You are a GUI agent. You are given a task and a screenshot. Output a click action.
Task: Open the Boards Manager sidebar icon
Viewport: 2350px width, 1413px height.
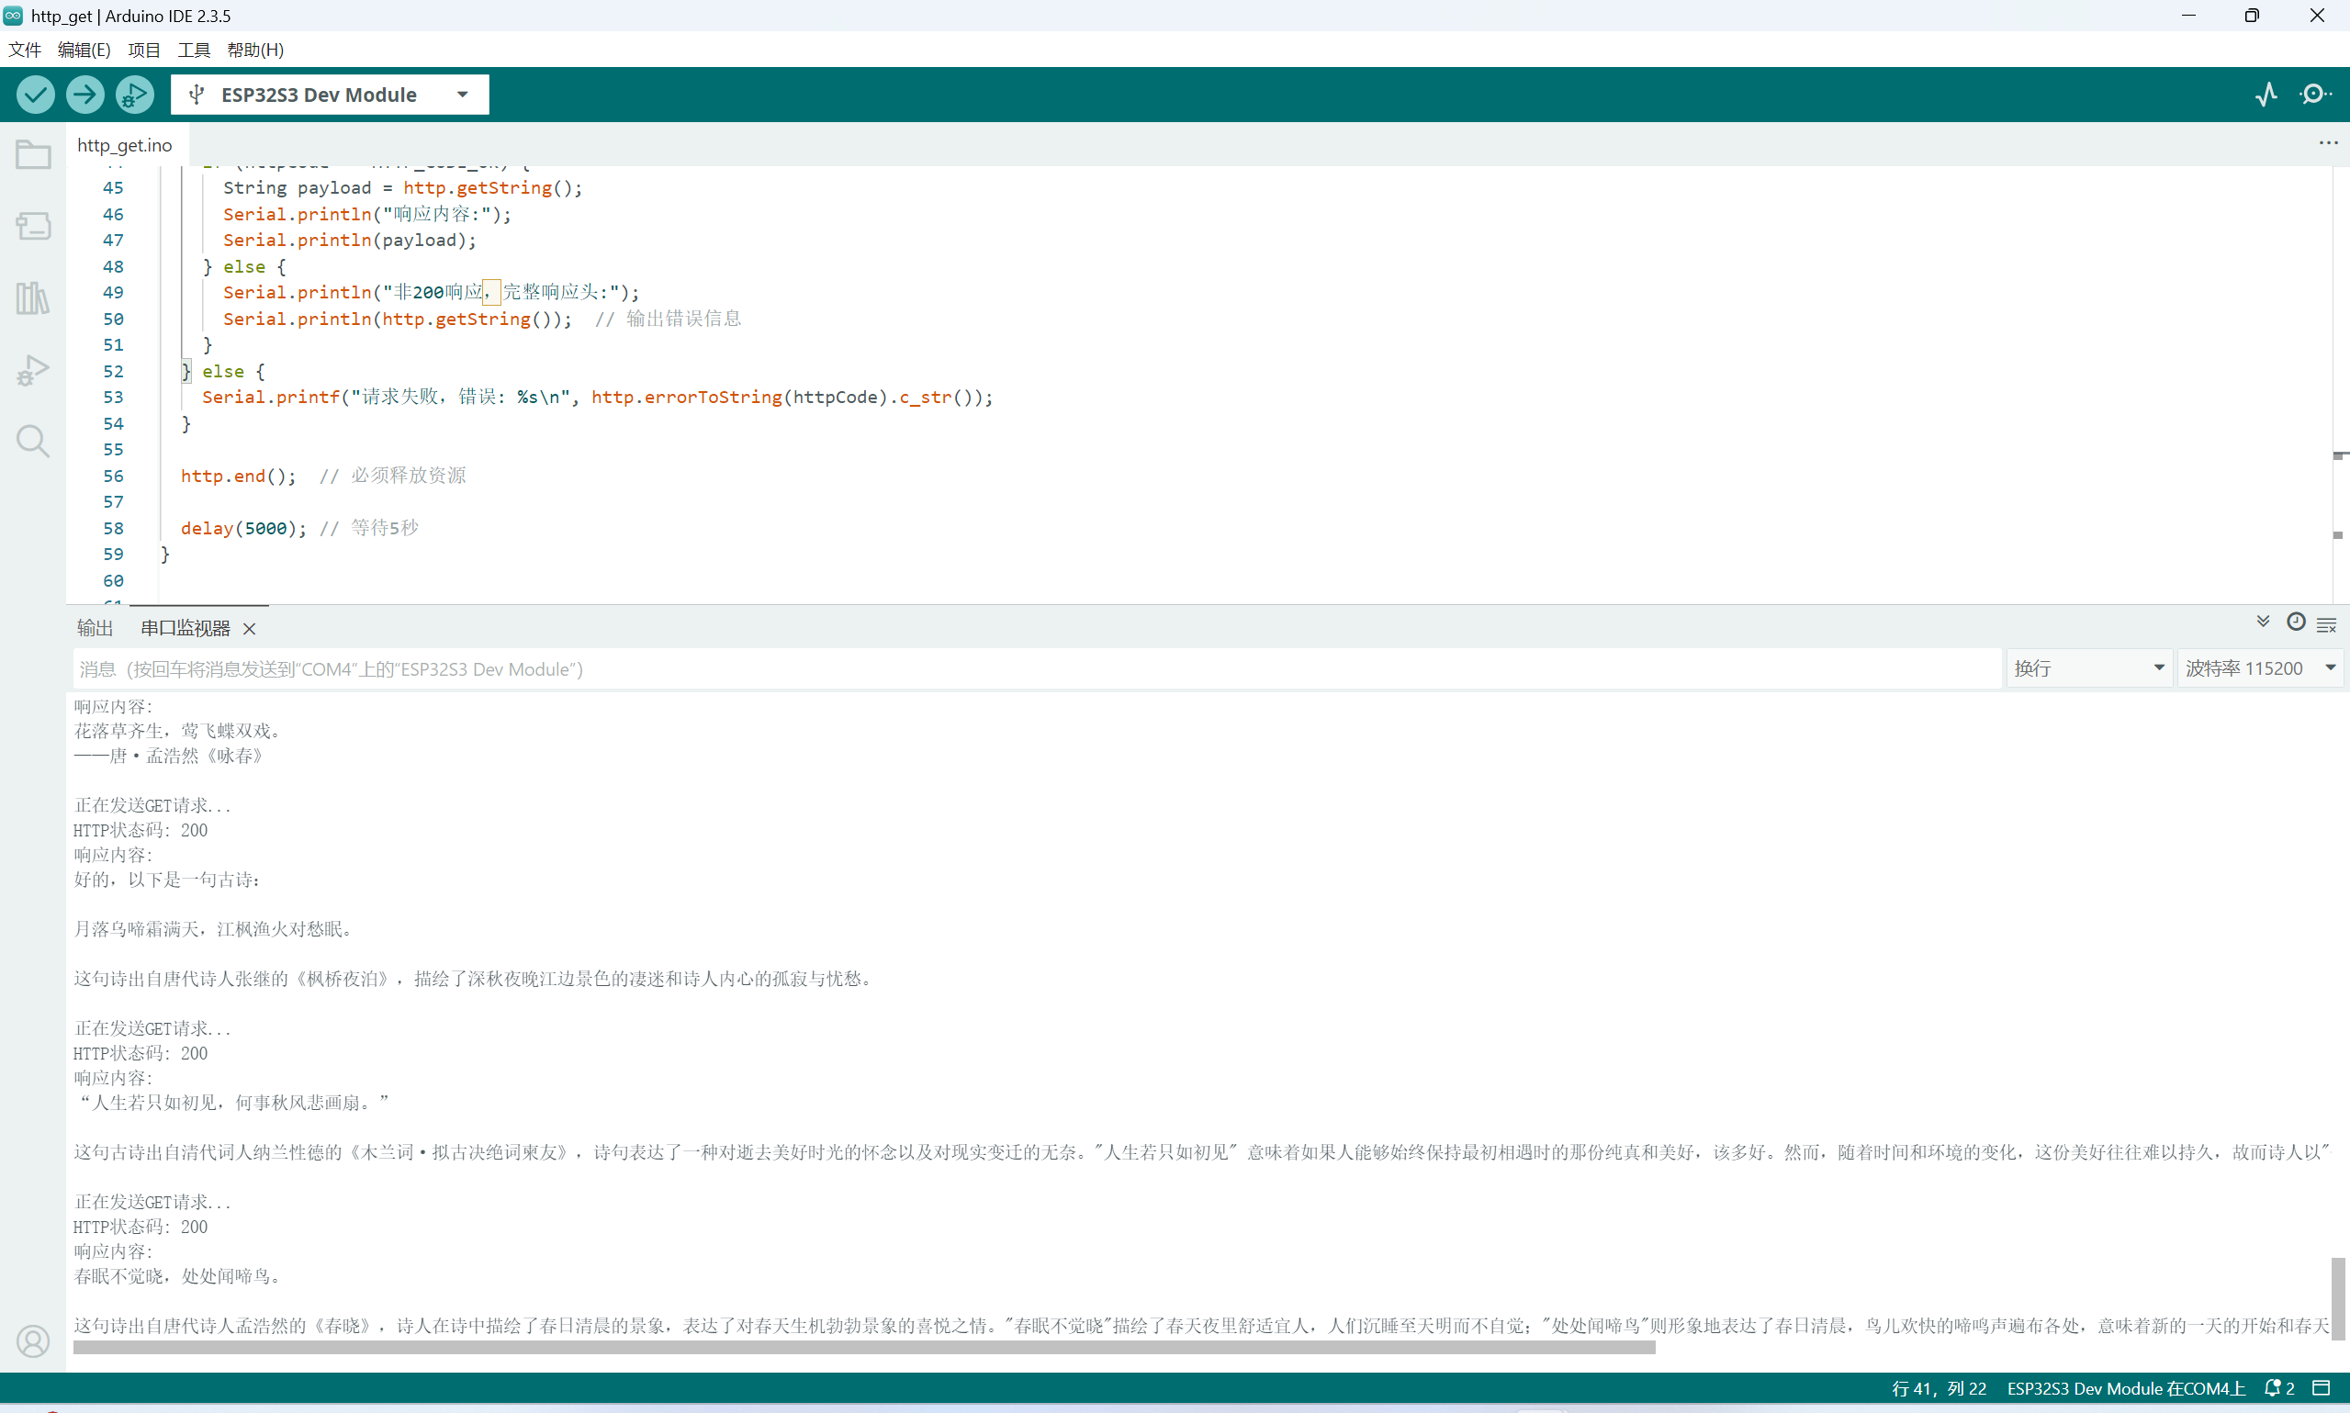[33, 226]
